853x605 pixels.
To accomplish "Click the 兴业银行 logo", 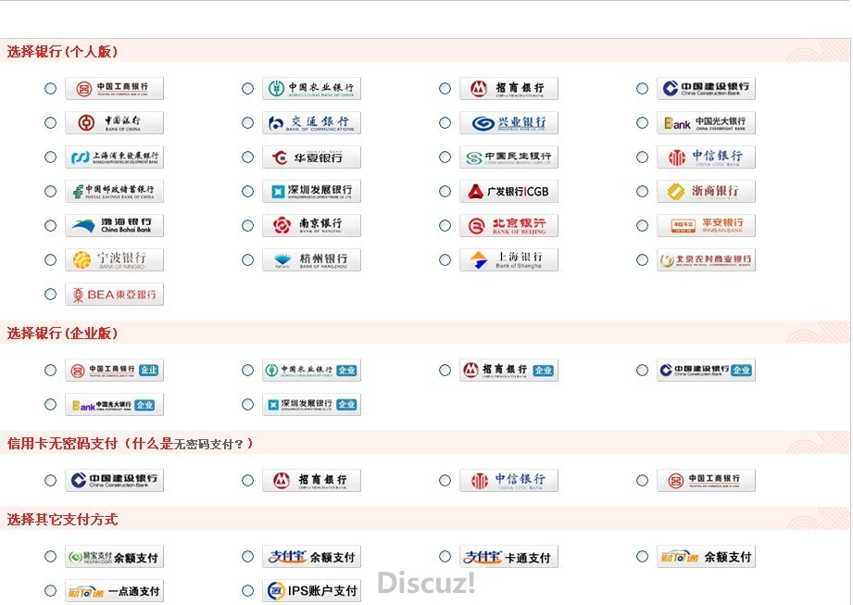I will (x=508, y=122).
